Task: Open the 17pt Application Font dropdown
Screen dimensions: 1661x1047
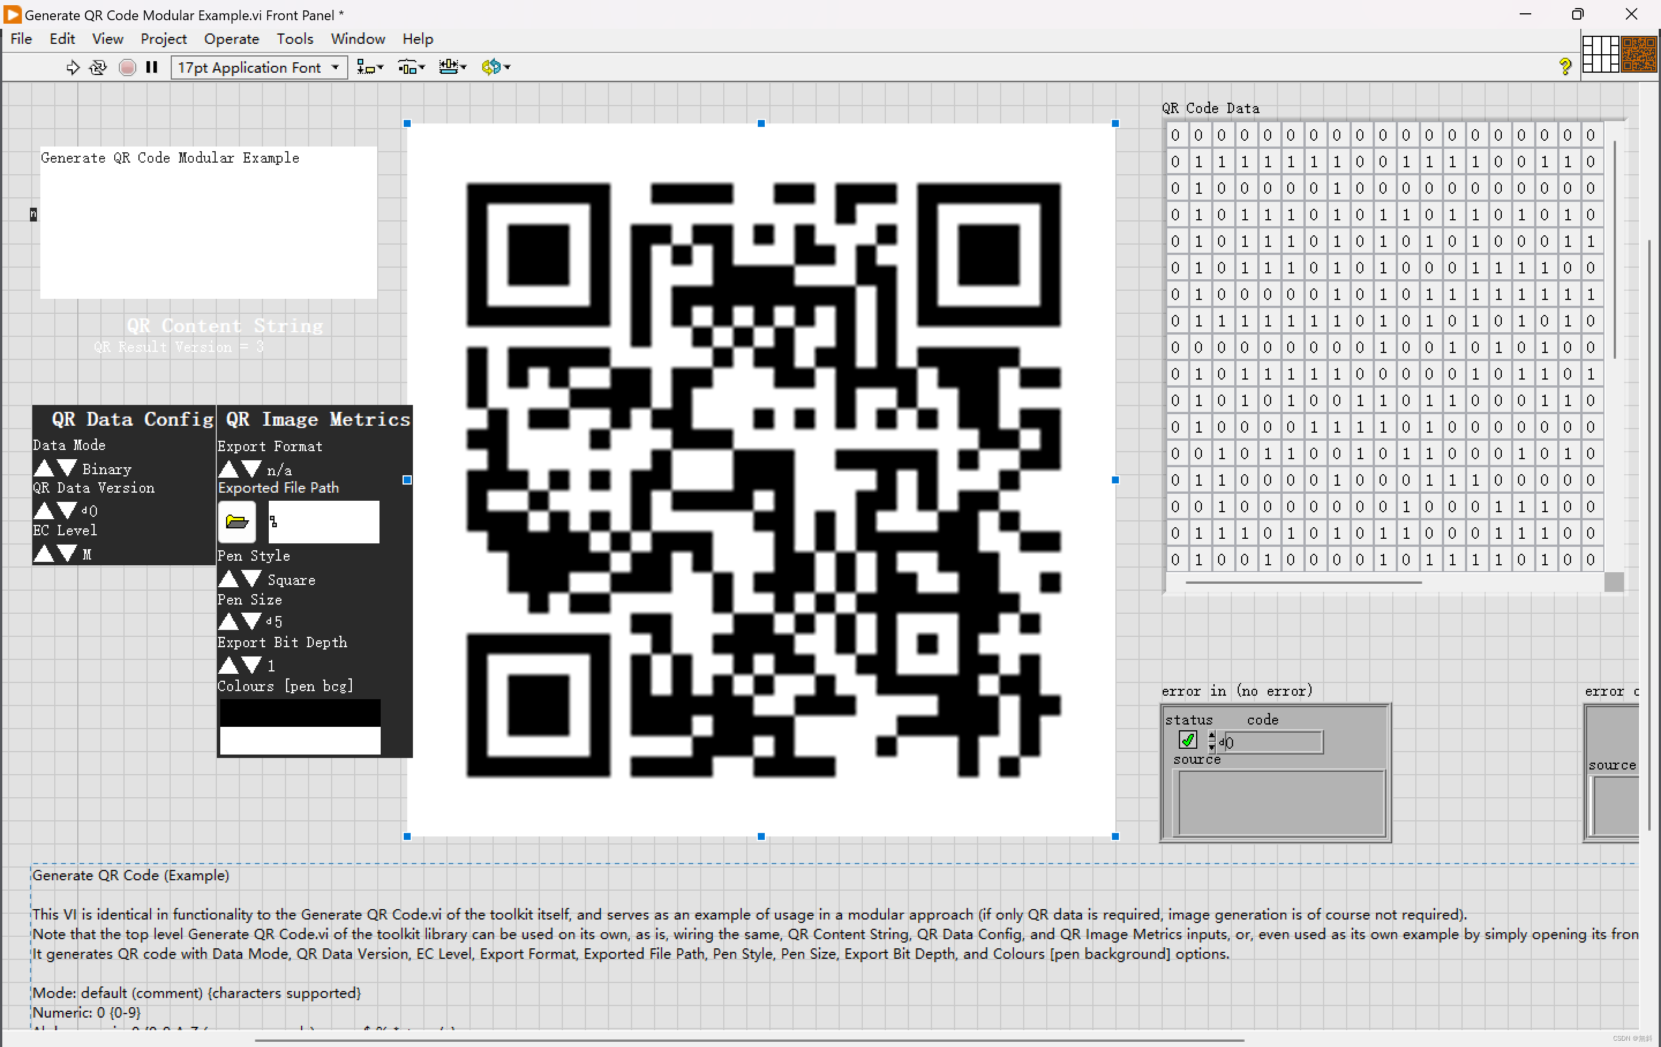Action: pos(259,67)
